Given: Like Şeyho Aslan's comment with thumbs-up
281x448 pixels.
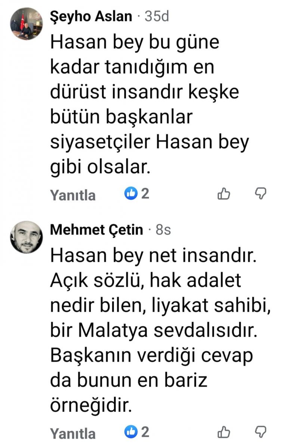Looking at the screenshot, I should click(x=223, y=194).
